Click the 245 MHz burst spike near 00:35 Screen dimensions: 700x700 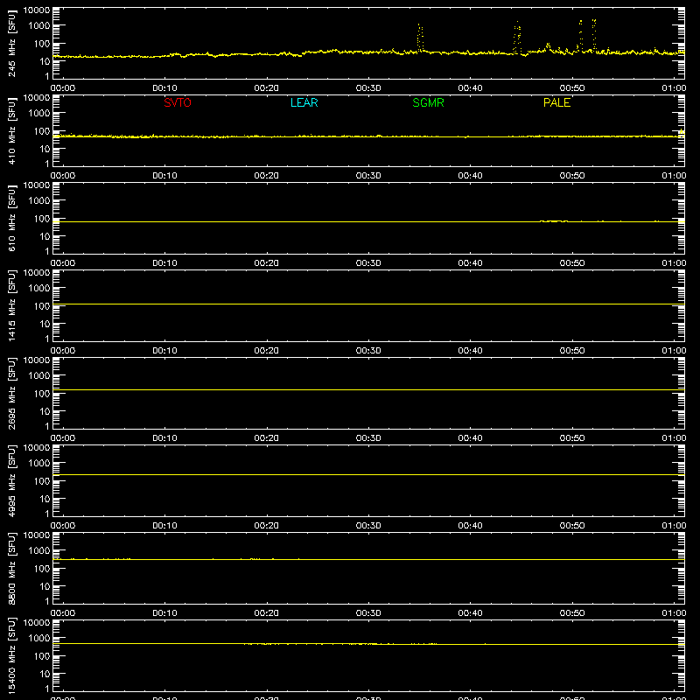(x=420, y=38)
